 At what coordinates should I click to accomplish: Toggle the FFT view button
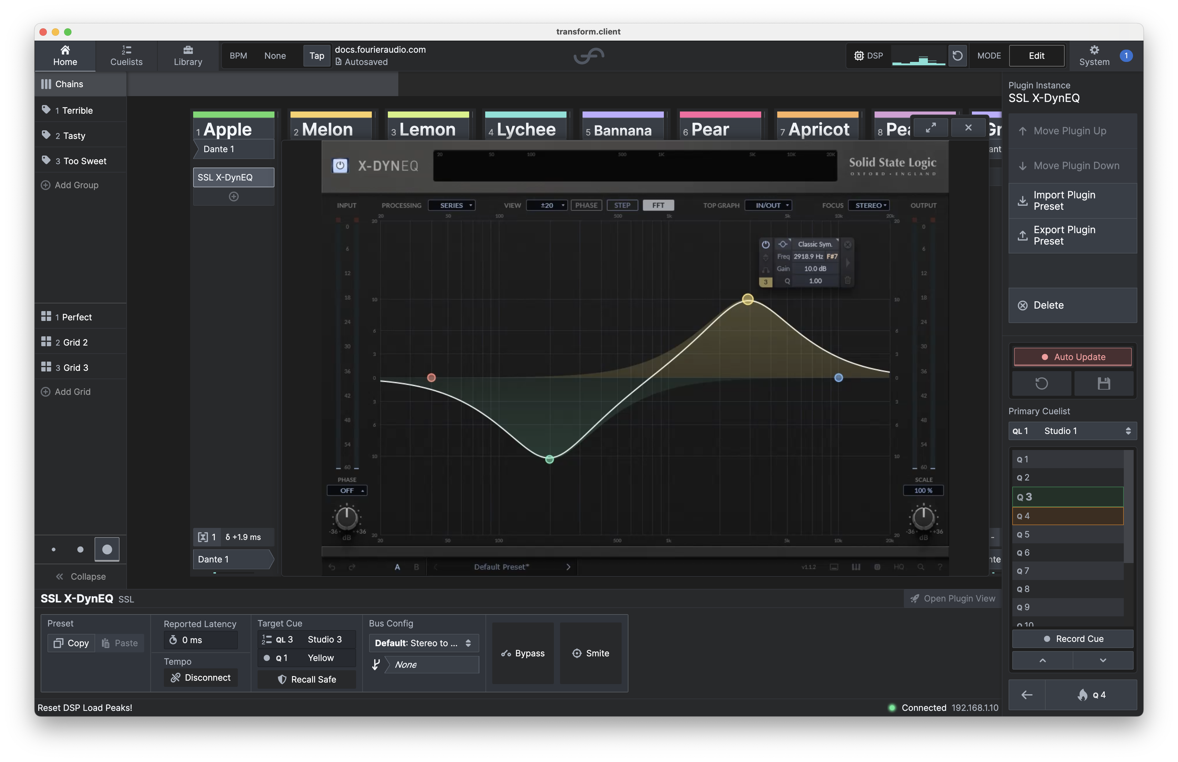657,205
